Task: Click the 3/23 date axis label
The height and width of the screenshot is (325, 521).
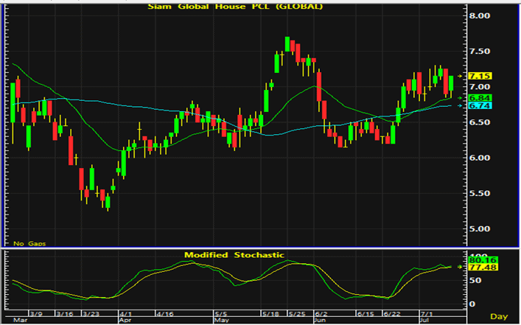Action: pos(91,314)
